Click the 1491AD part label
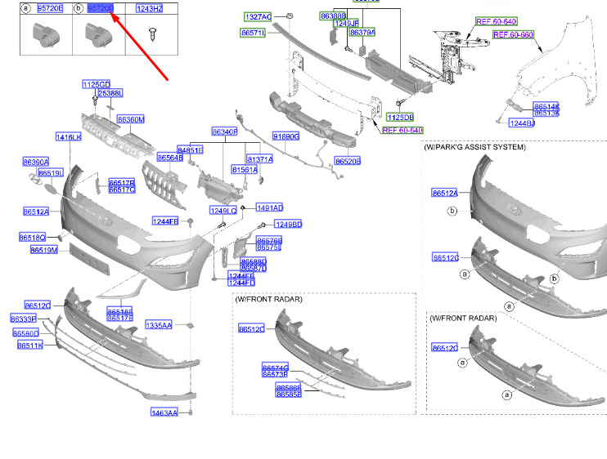This screenshot has width=607, height=459. click(270, 208)
